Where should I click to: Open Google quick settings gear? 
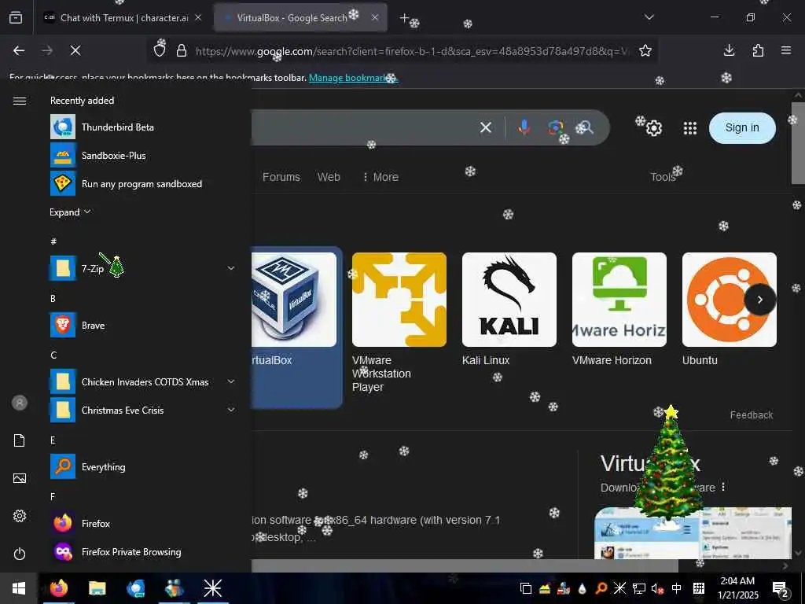(654, 128)
